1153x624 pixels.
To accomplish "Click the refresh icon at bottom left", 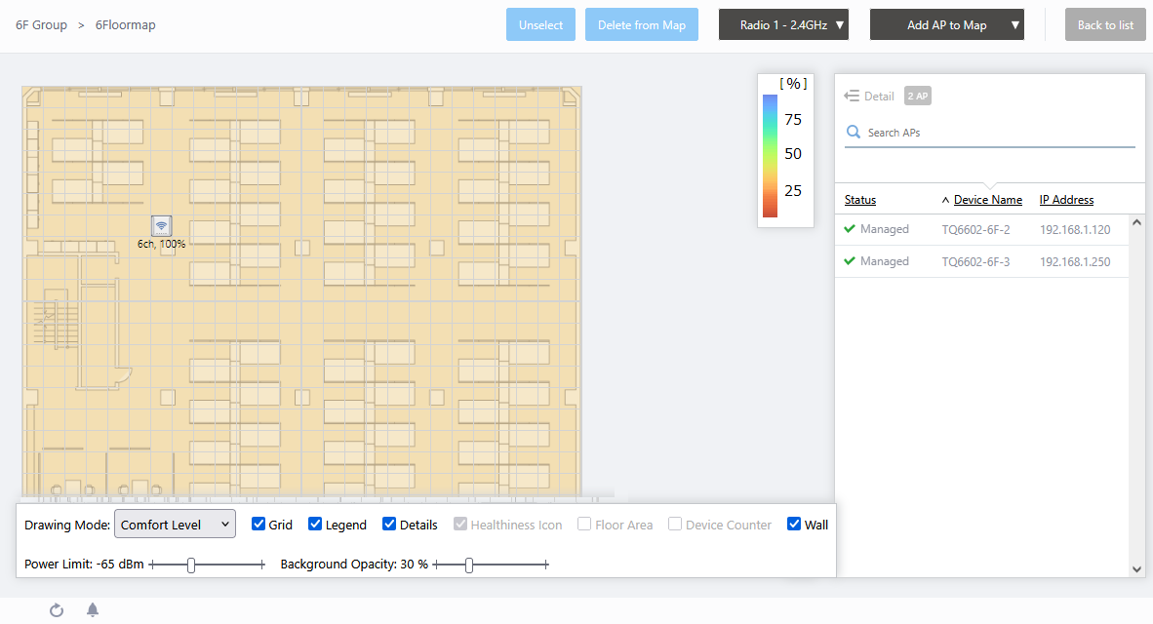I will (57, 610).
